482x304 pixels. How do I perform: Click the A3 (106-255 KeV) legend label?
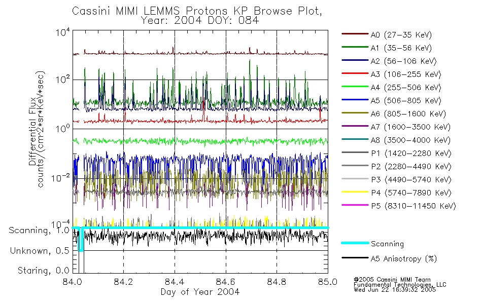click(x=406, y=74)
